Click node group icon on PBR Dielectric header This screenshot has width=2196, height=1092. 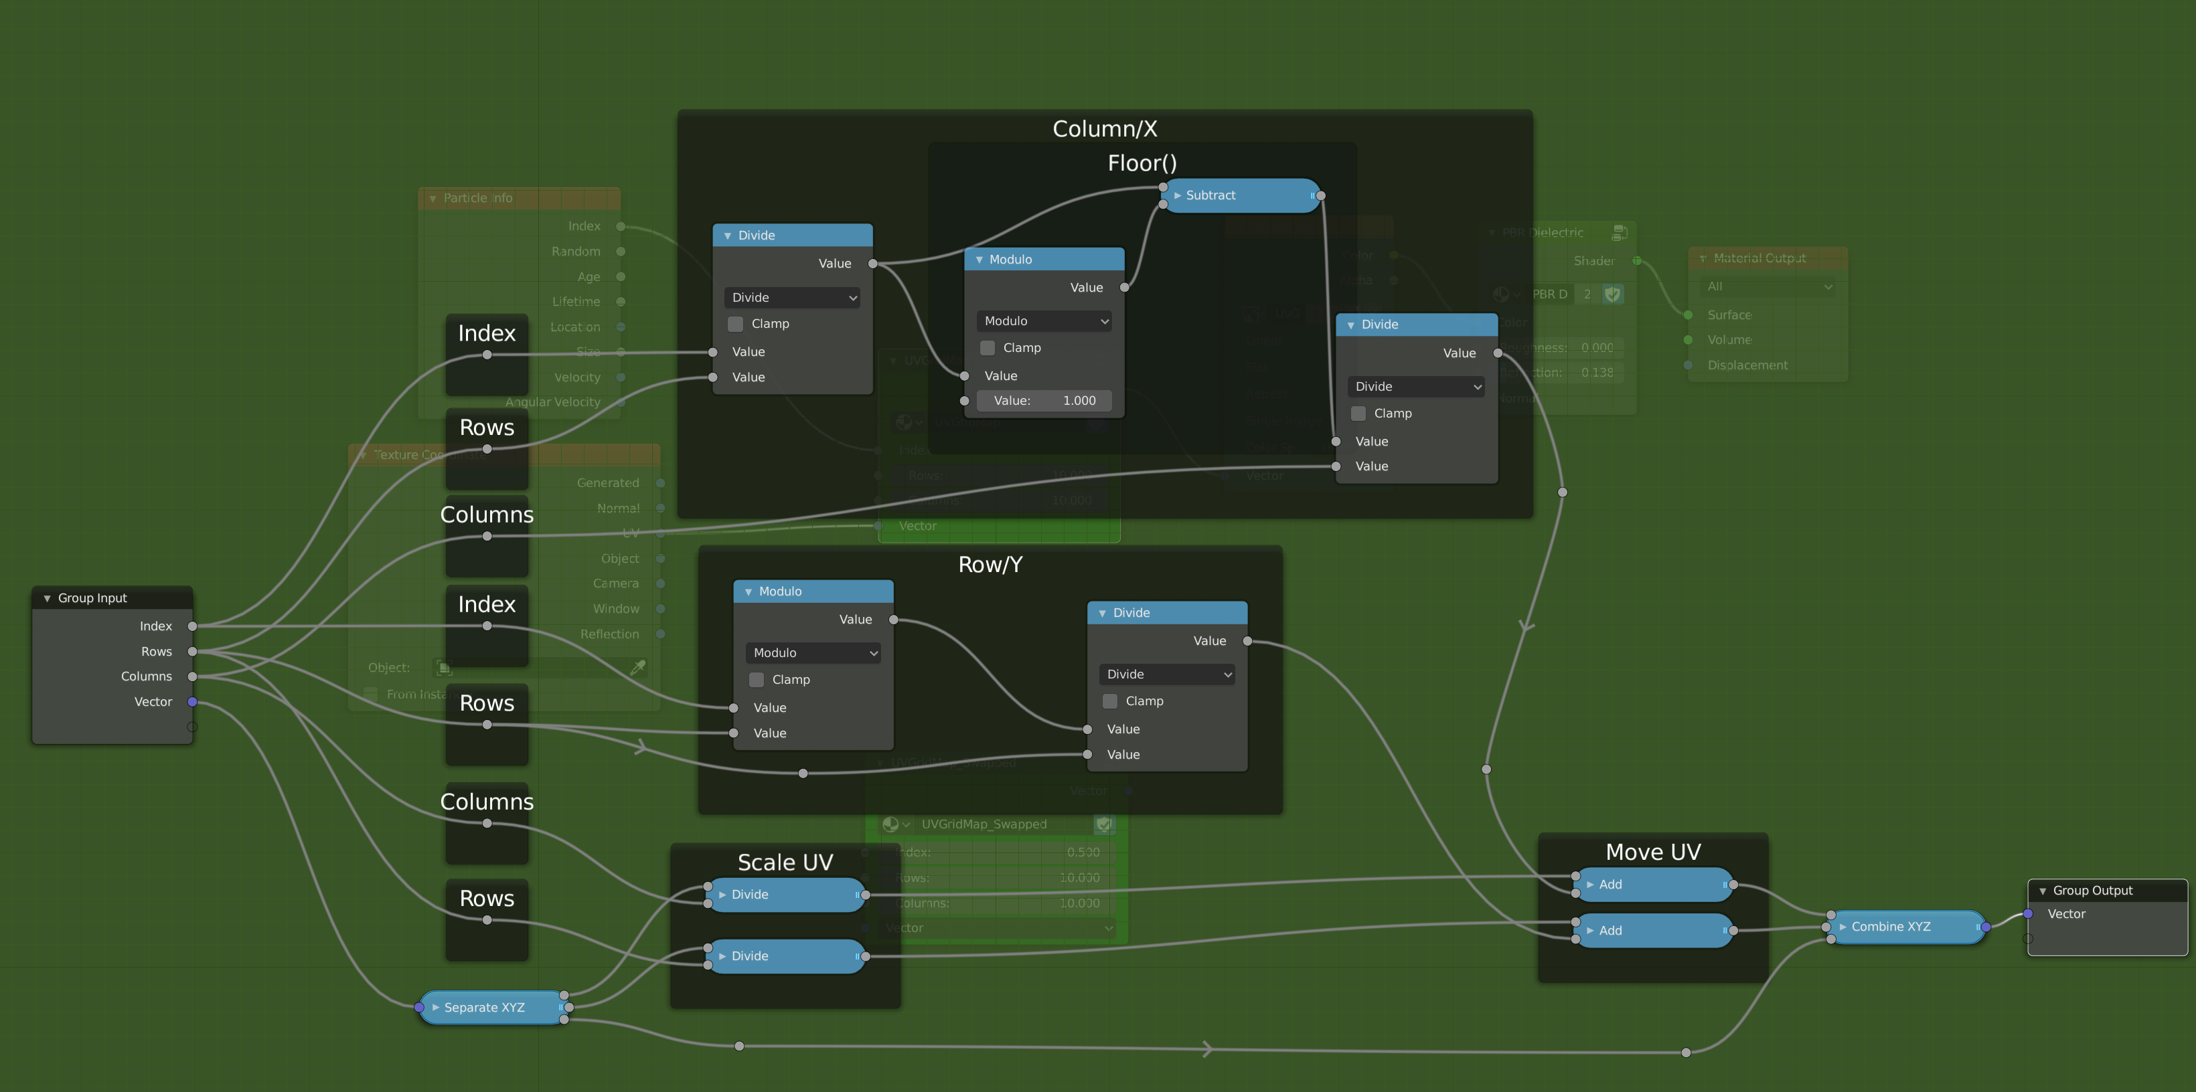(x=1620, y=233)
